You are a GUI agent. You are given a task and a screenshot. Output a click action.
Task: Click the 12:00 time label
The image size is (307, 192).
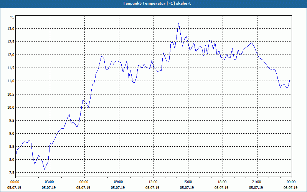[x=154, y=182]
